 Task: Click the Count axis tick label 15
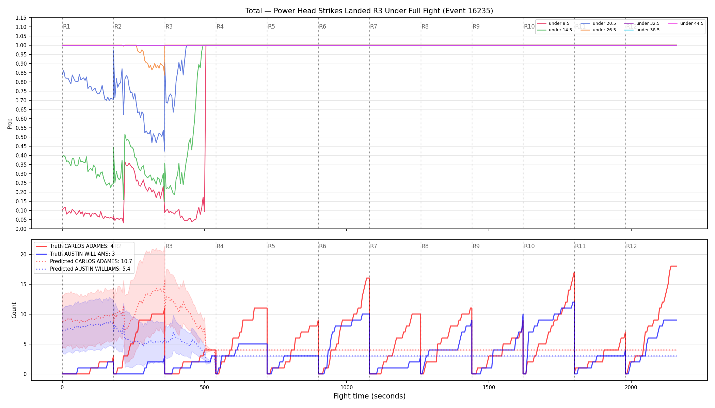click(23, 284)
